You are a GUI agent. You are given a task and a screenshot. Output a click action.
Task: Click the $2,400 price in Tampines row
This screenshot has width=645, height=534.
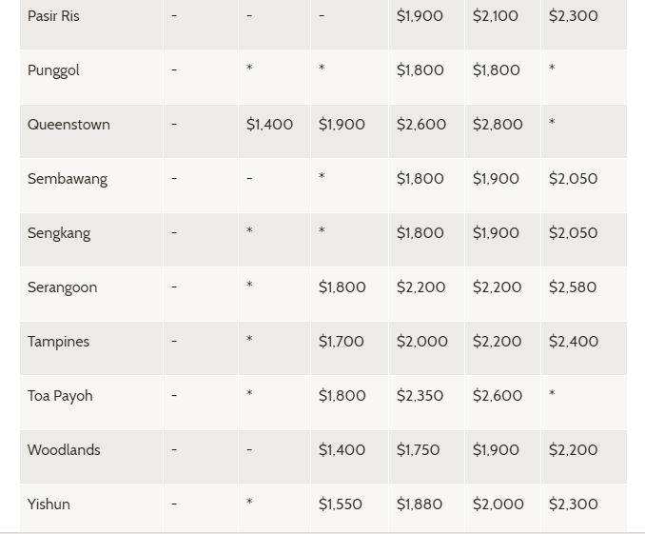tap(574, 342)
